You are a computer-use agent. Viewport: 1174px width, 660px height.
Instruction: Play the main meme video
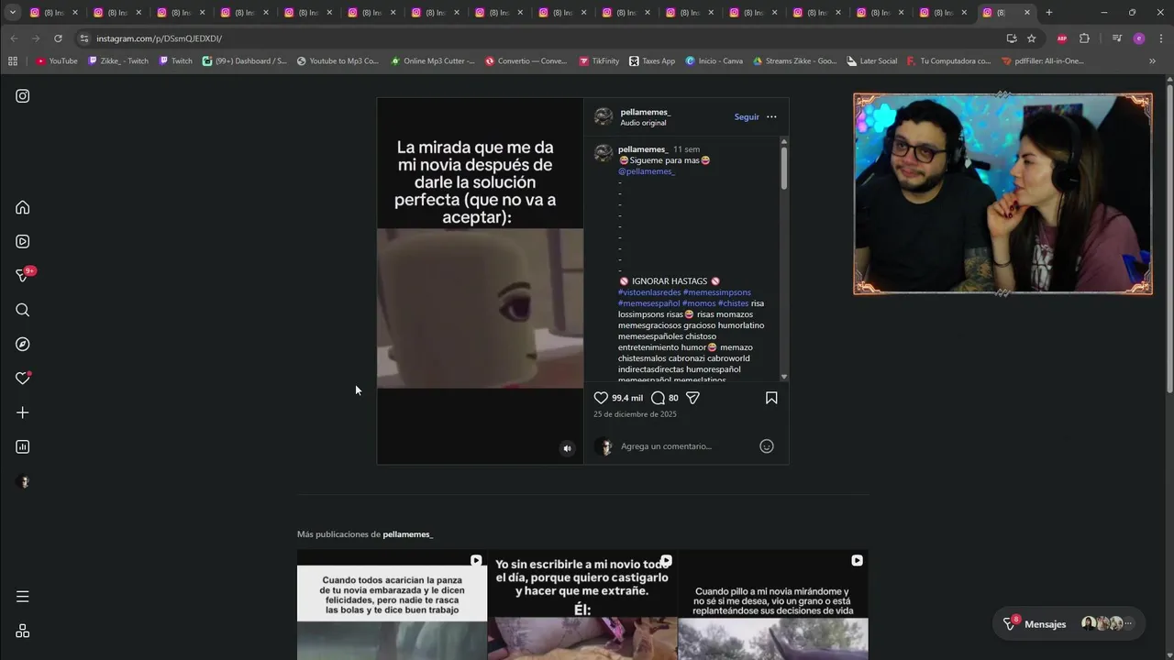click(480, 281)
